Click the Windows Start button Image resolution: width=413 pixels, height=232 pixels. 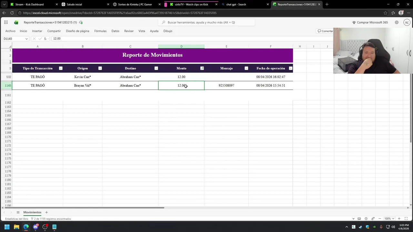(x=7, y=227)
